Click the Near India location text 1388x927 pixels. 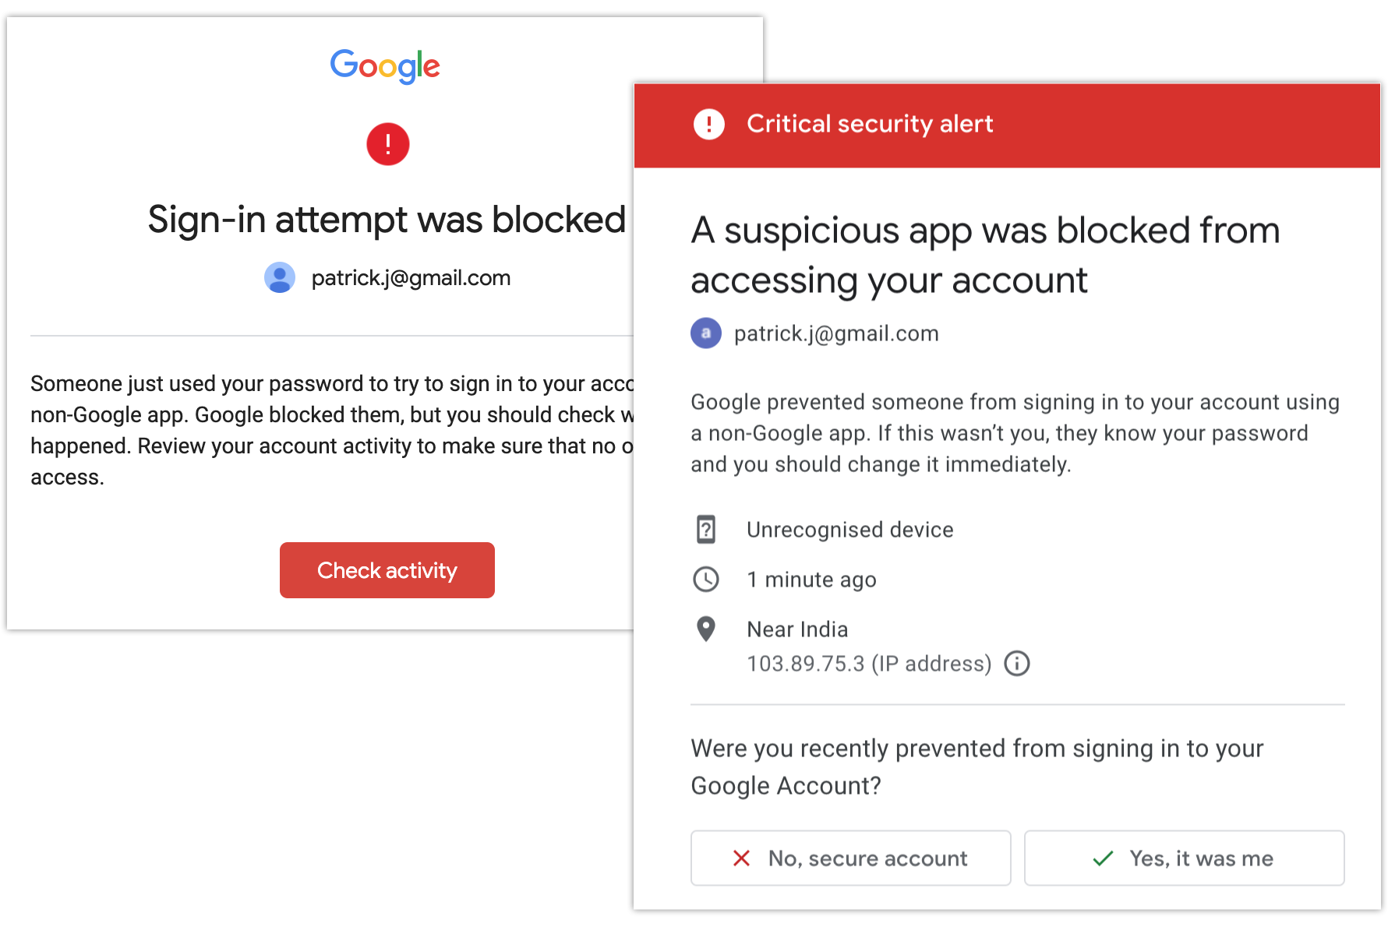tap(797, 629)
